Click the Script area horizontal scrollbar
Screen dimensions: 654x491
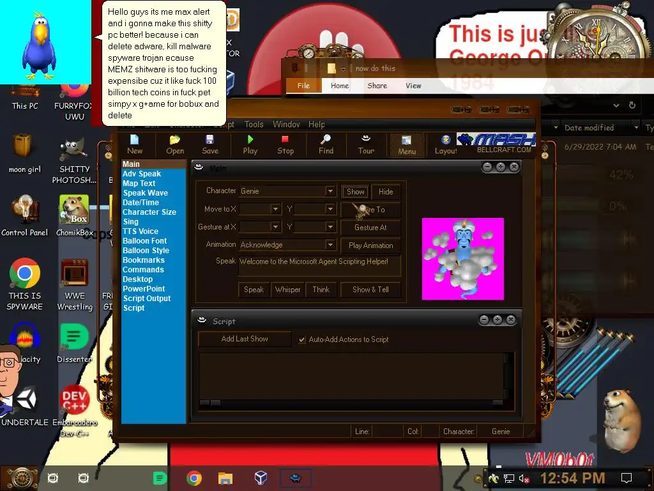click(x=351, y=403)
